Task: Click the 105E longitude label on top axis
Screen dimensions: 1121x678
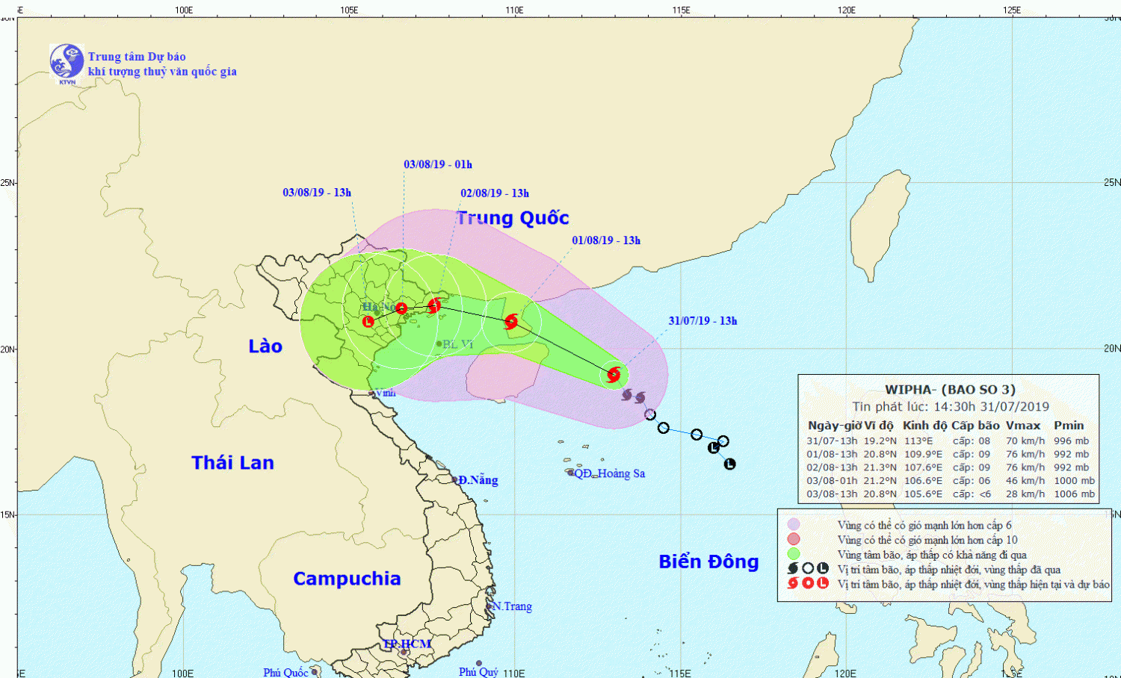Action: point(349,10)
